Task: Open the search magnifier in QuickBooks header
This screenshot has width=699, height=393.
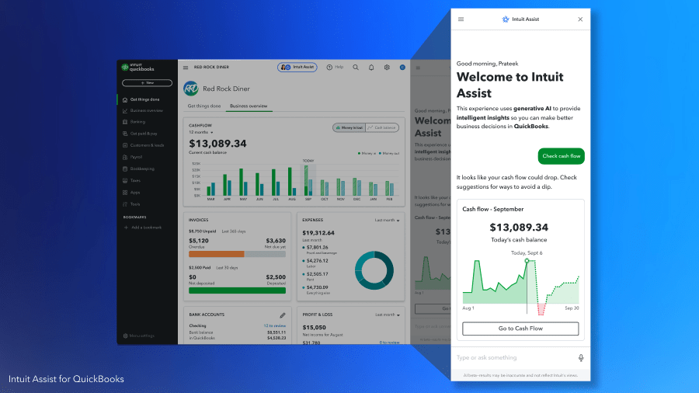Action: 356,68
